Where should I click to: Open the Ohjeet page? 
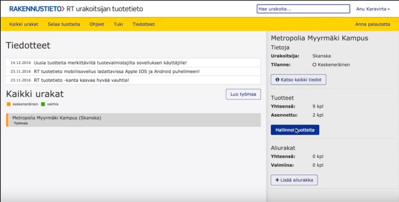point(97,25)
